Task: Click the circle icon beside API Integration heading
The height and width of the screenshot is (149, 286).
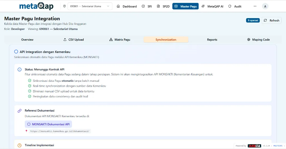Action: (x=16, y=52)
